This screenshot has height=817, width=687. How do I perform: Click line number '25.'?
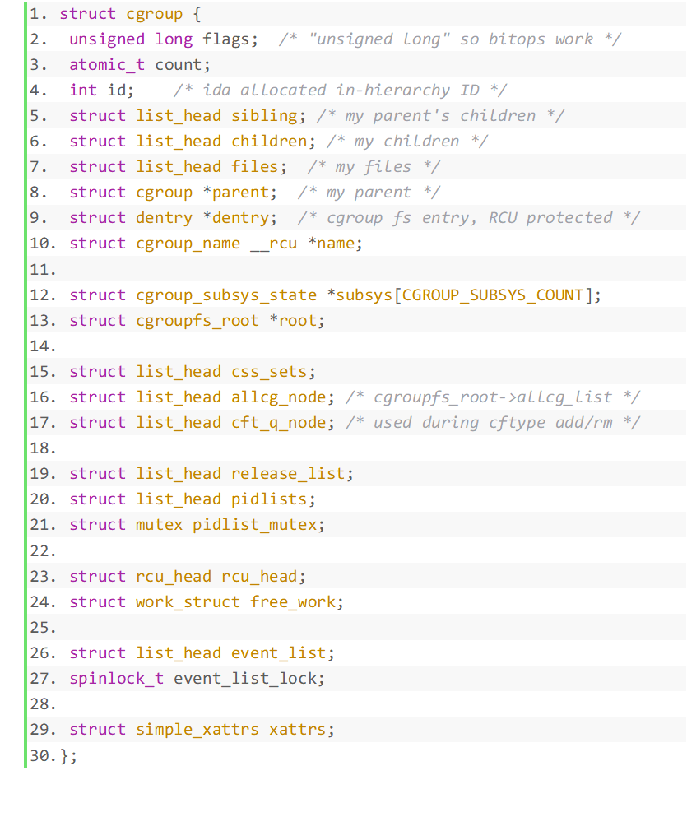tap(43, 628)
